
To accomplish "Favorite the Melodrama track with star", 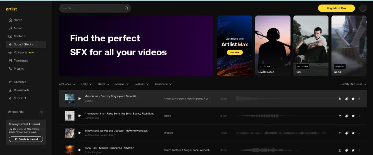I will click(x=353, y=99).
